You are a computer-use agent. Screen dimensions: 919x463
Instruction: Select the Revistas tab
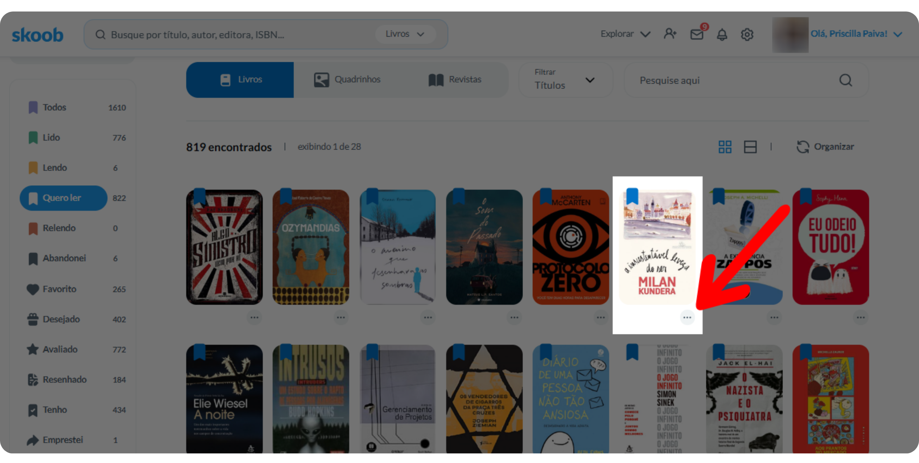tap(455, 79)
